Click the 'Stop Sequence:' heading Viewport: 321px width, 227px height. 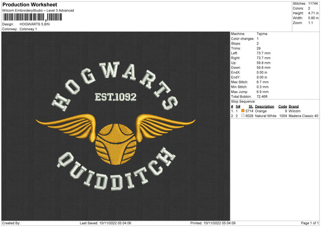[x=243, y=102]
